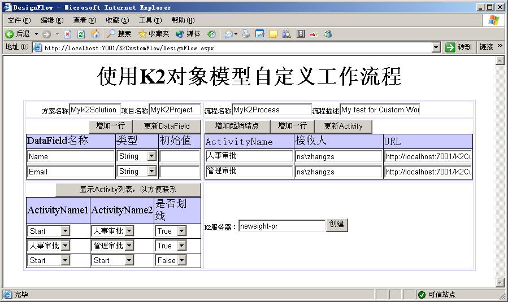Open the first row True line dropdown
The height and width of the screenshot is (302, 508).
(181, 231)
